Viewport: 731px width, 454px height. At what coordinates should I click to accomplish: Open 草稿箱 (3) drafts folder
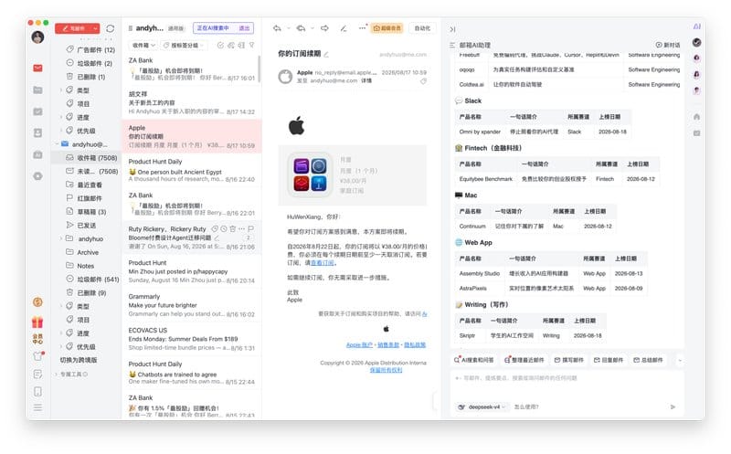(x=86, y=212)
